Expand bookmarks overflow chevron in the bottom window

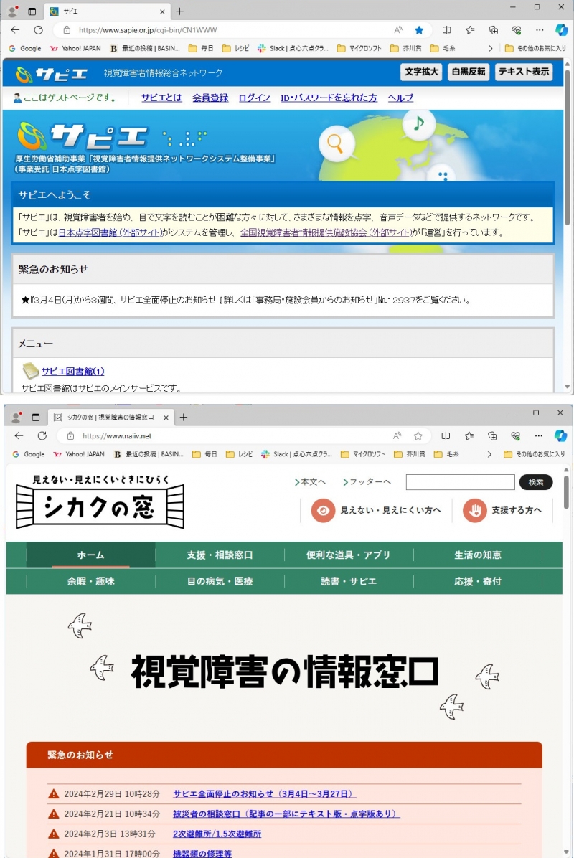[x=490, y=454]
